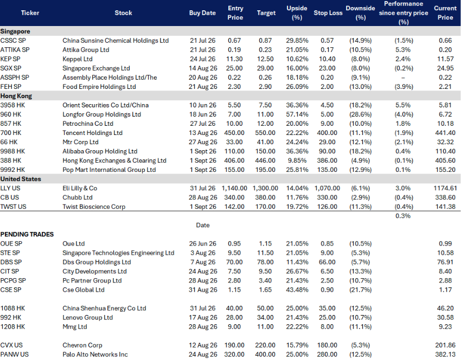Click Longfor Group upside 57.14% cell

point(297,114)
